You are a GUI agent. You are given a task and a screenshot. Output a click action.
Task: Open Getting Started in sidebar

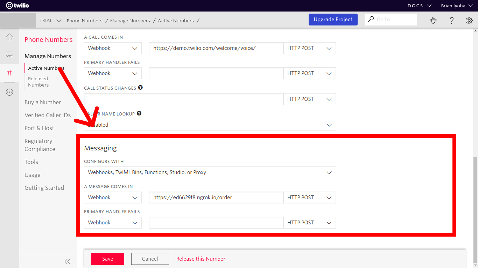tap(44, 188)
